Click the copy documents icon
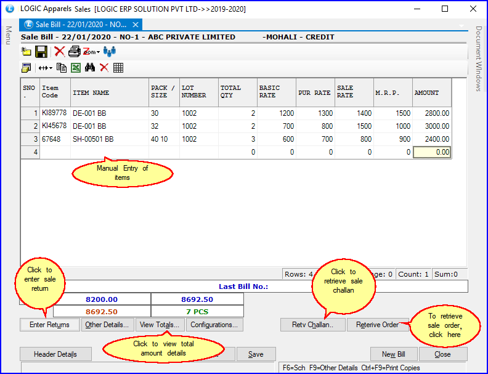 point(62,68)
